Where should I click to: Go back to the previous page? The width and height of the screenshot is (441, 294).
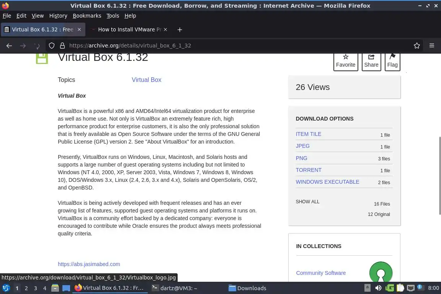click(x=9, y=46)
